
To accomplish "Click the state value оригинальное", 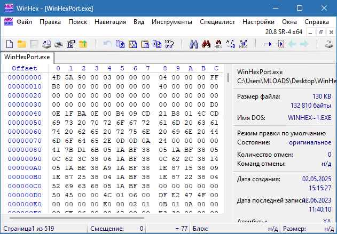I will pos(310,142).
